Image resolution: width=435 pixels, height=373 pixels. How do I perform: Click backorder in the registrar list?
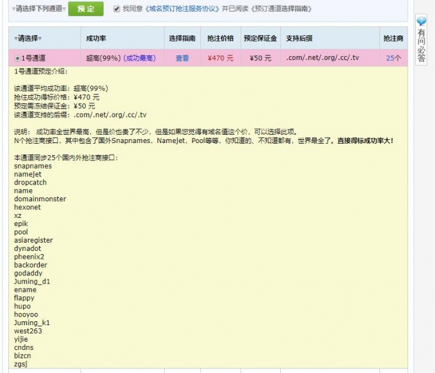point(31,265)
